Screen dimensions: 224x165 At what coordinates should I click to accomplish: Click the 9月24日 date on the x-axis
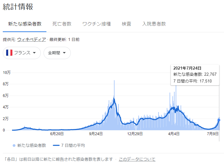95,134
